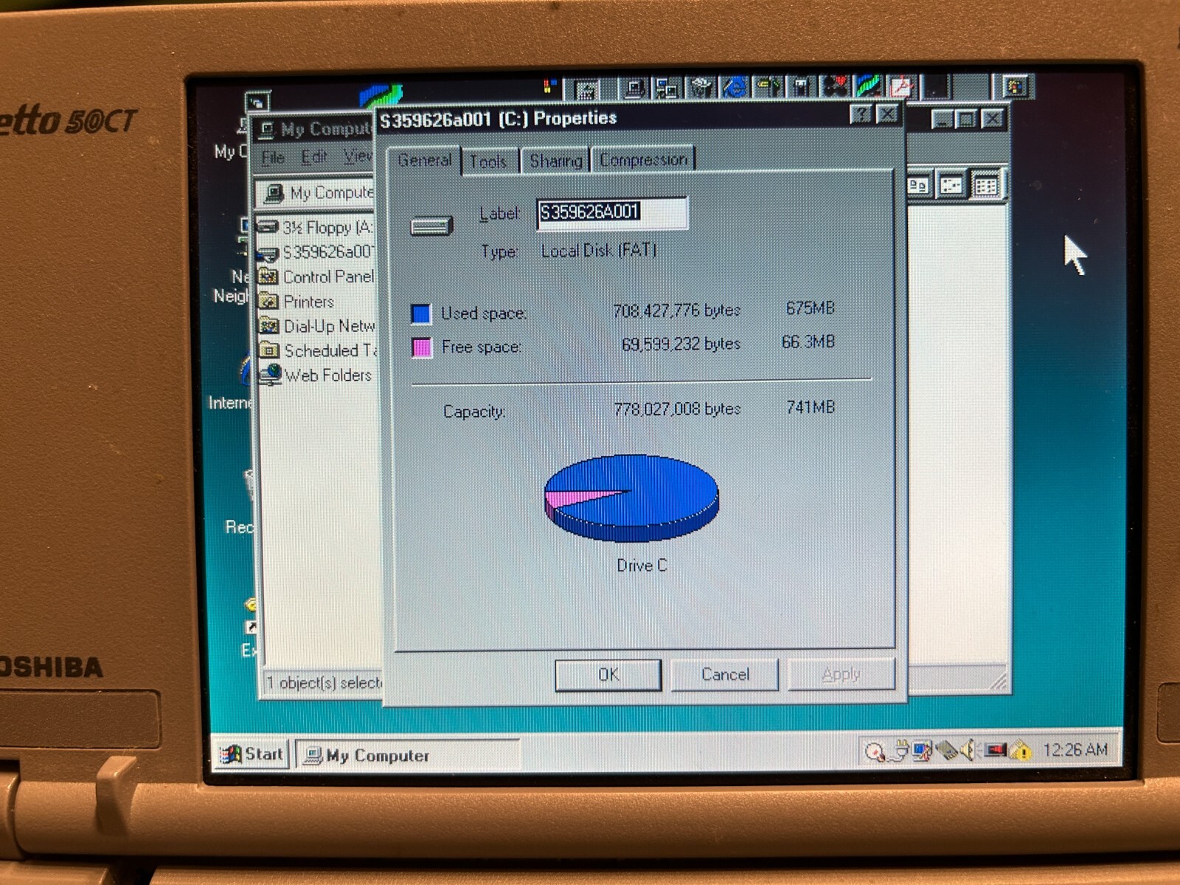Click the yellow warning tray icon

(x=1021, y=752)
